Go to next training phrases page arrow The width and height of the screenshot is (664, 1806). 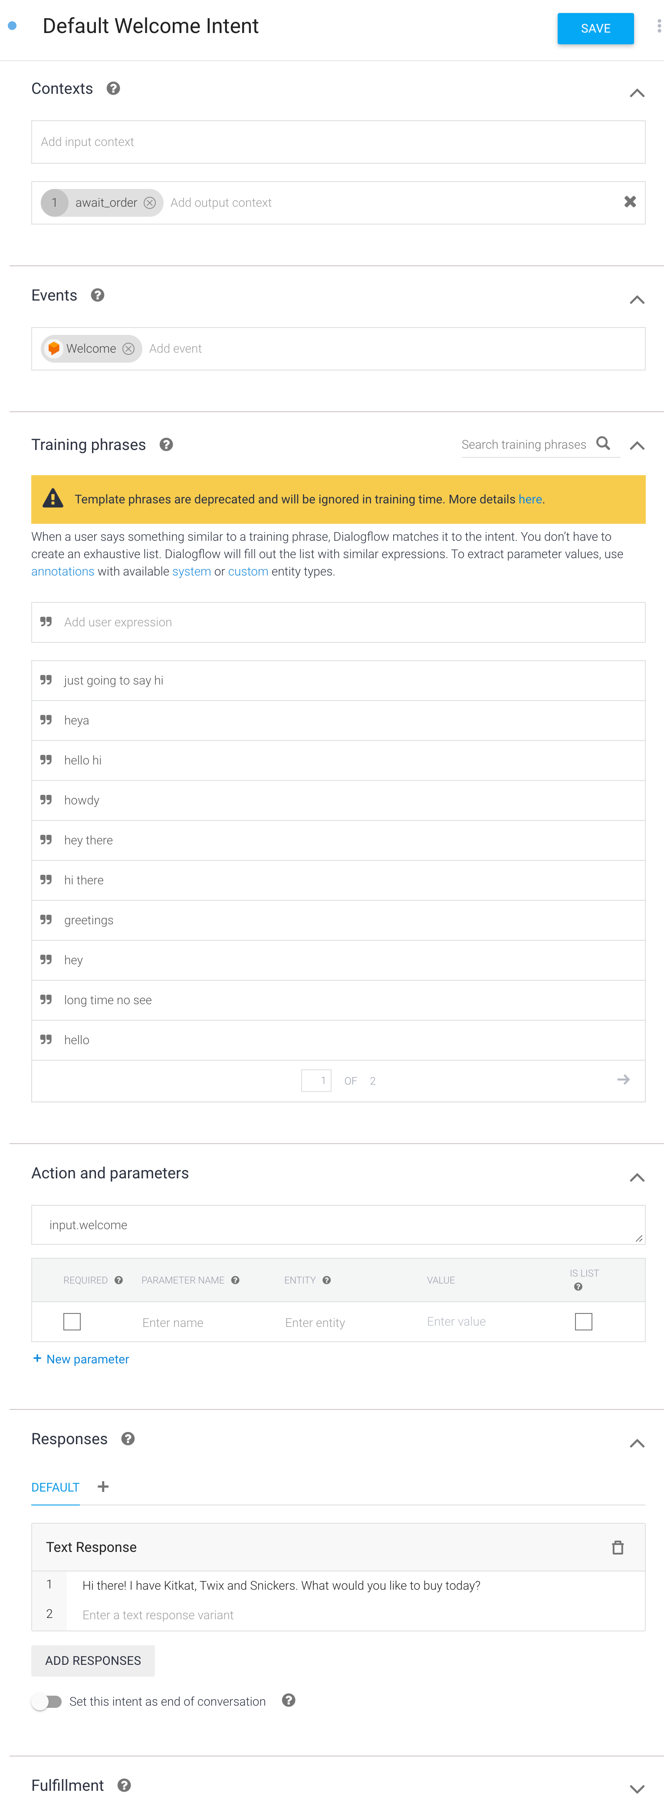pyautogui.click(x=623, y=1080)
